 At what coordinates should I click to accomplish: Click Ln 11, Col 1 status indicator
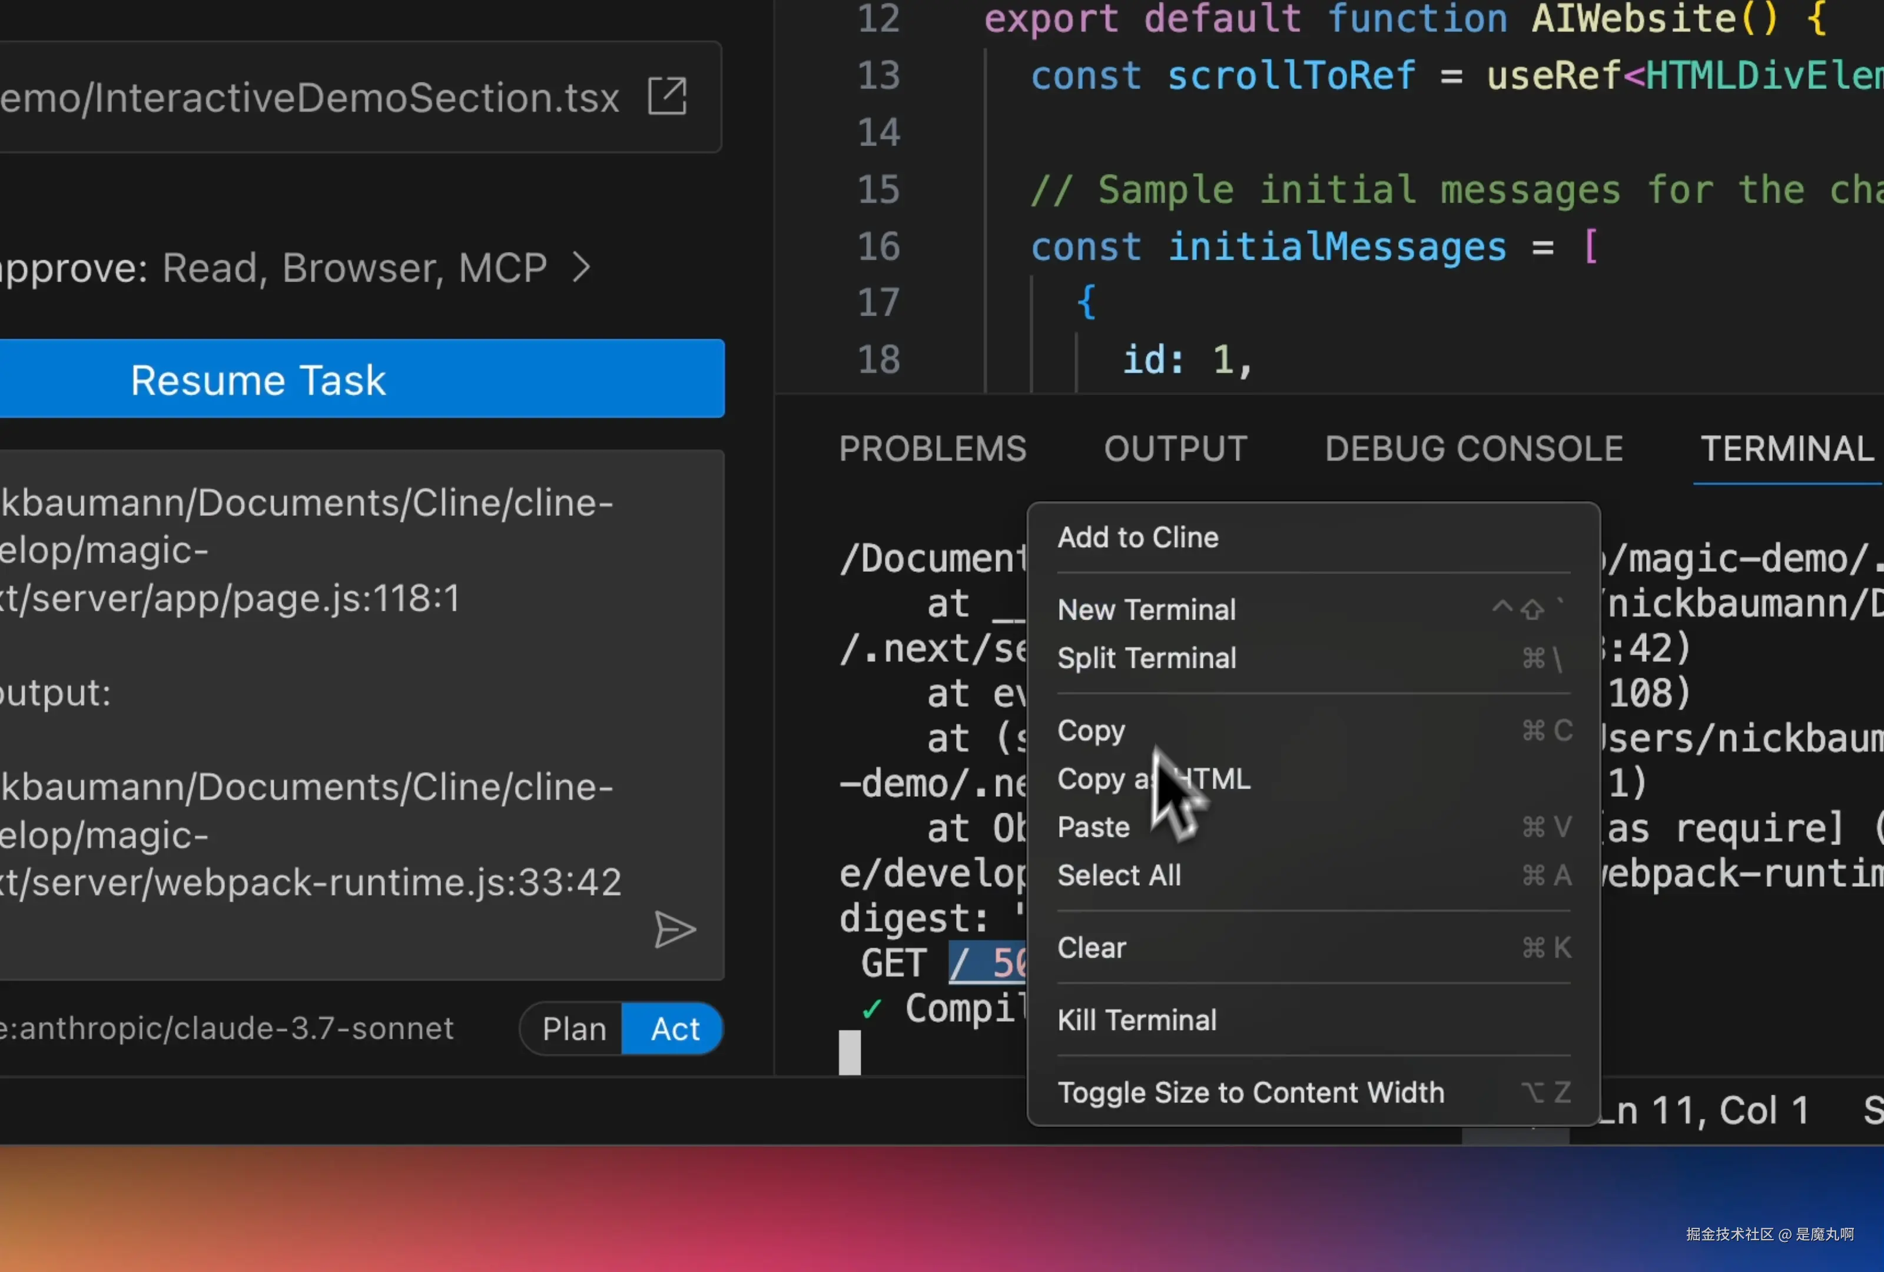[1706, 1111]
